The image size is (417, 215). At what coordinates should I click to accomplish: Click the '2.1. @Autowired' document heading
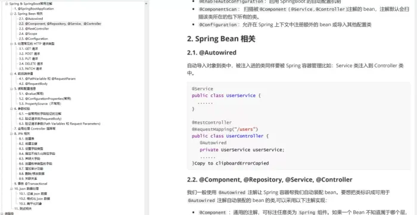[211, 53]
